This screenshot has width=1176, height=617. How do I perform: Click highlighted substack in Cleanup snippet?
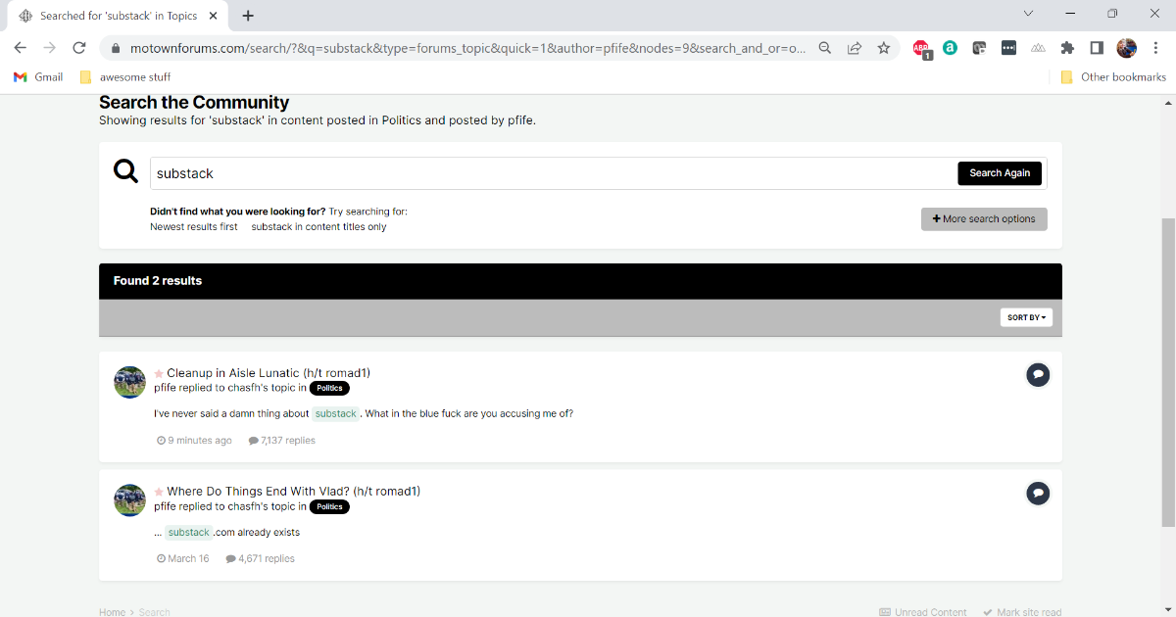(x=335, y=413)
